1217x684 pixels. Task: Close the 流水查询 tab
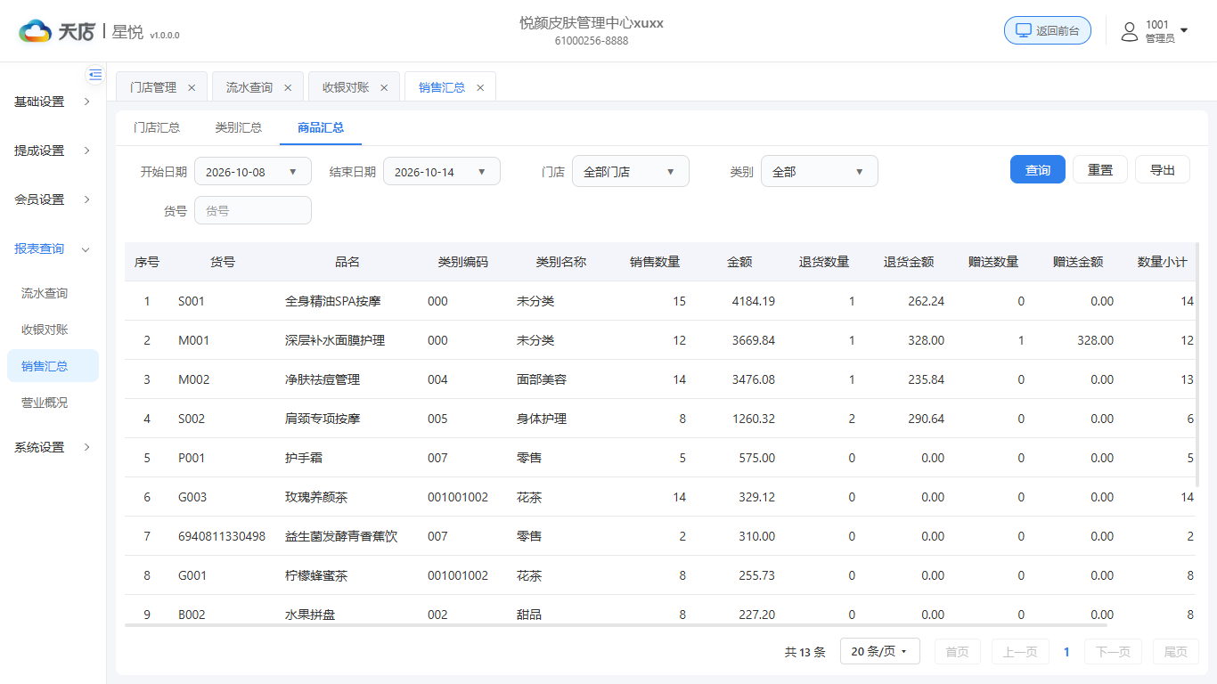288,87
